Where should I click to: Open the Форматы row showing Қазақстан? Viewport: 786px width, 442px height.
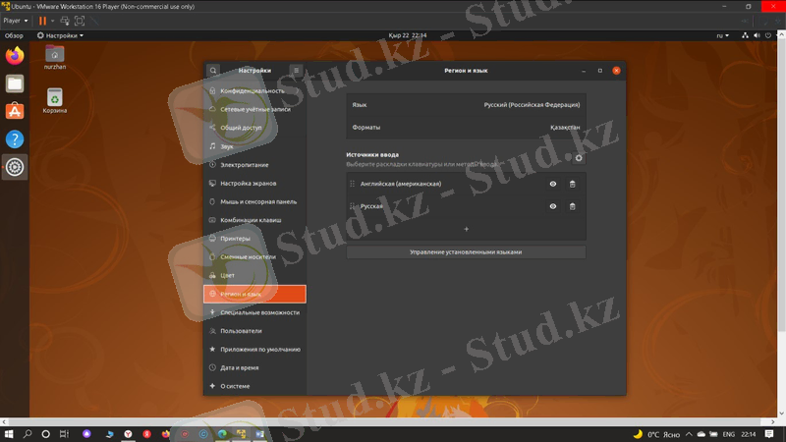pyautogui.click(x=466, y=128)
